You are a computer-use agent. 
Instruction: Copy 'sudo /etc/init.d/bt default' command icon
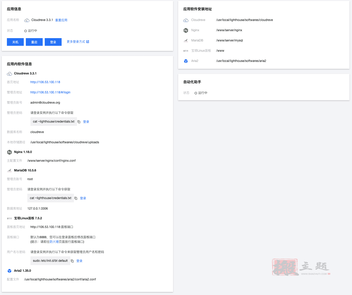click(72, 261)
